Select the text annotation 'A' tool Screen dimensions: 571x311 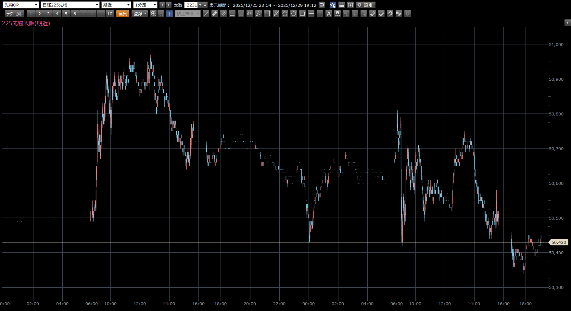click(329, 14)
